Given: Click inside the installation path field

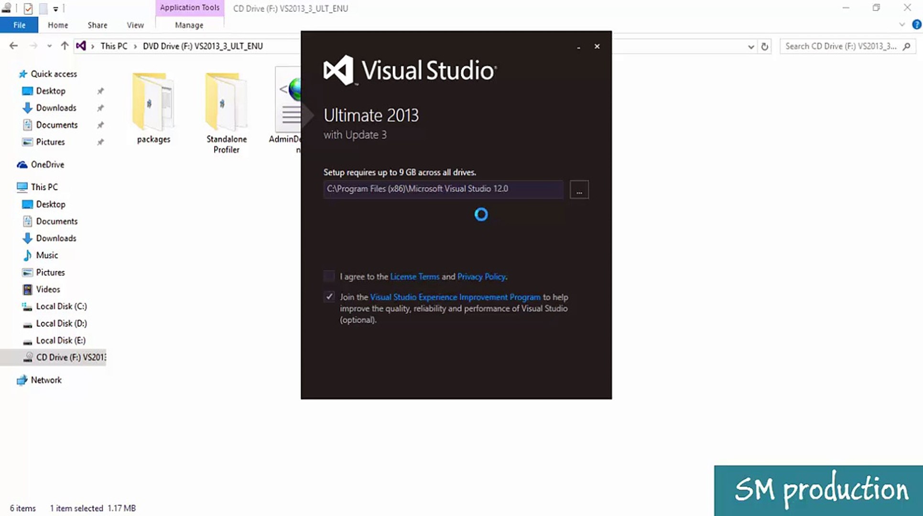Looking at the screenshot, I should point(443,189).
